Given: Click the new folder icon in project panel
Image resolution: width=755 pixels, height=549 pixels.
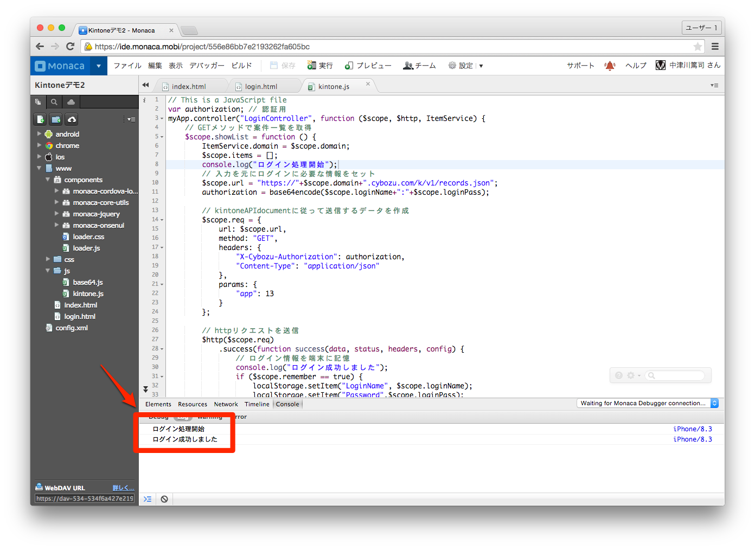Looking at the screenshot, I should coord(56,119).
